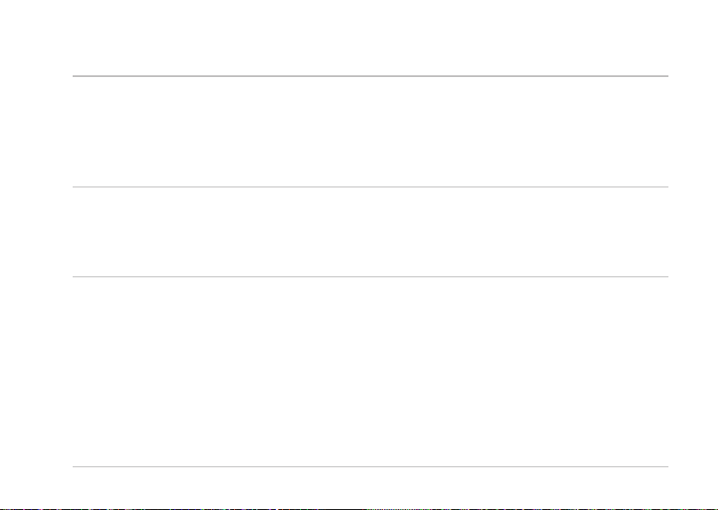This screenshot has height=510, width=718.
Task: Click the blank section between first two dividers
Action: click(x=370, y=132)
